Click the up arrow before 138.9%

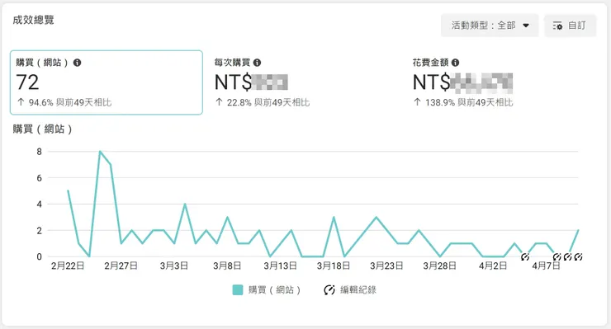click(x=417, y=102)
